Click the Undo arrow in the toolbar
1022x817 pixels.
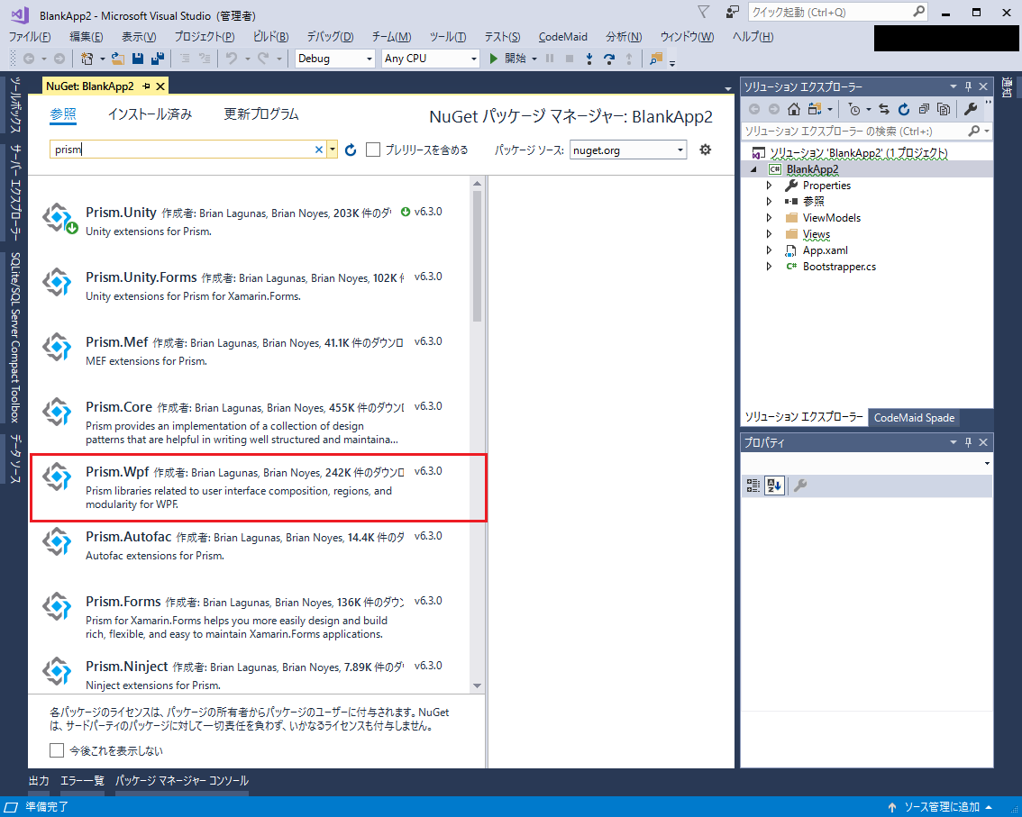[x=232, y=59]
